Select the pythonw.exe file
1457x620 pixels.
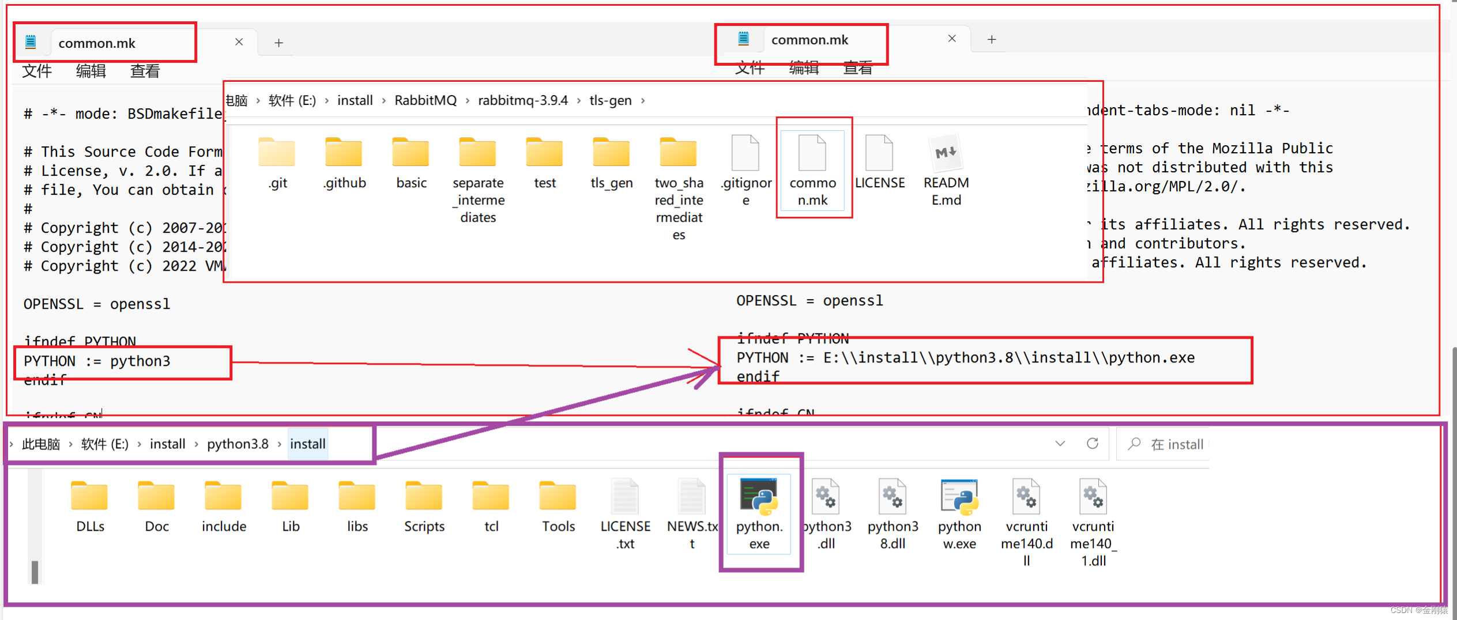pos(959,514)
